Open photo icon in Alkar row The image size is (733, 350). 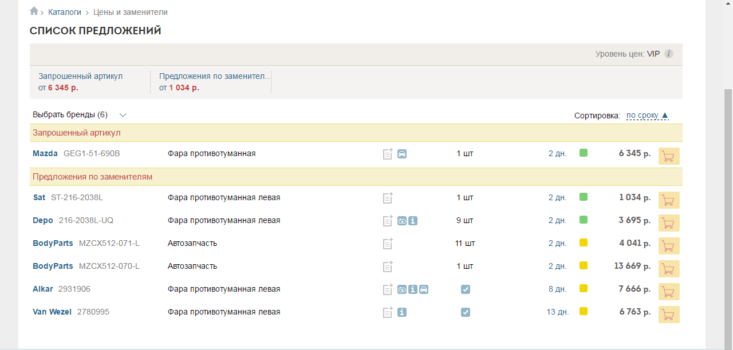click(402, 289)
